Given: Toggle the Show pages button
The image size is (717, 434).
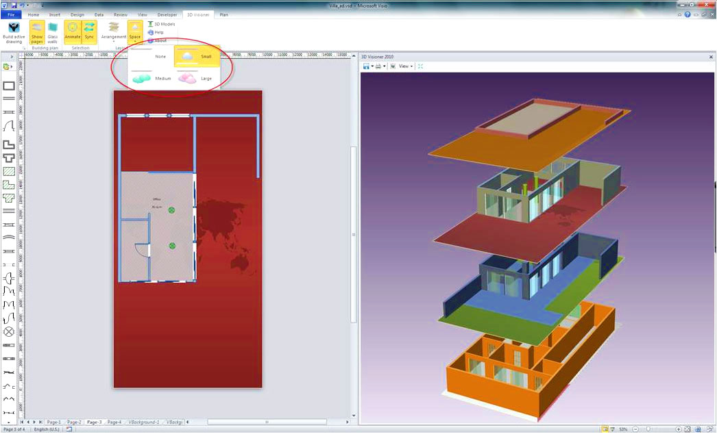Looking at the screenshot, I should tap(37, 32).
